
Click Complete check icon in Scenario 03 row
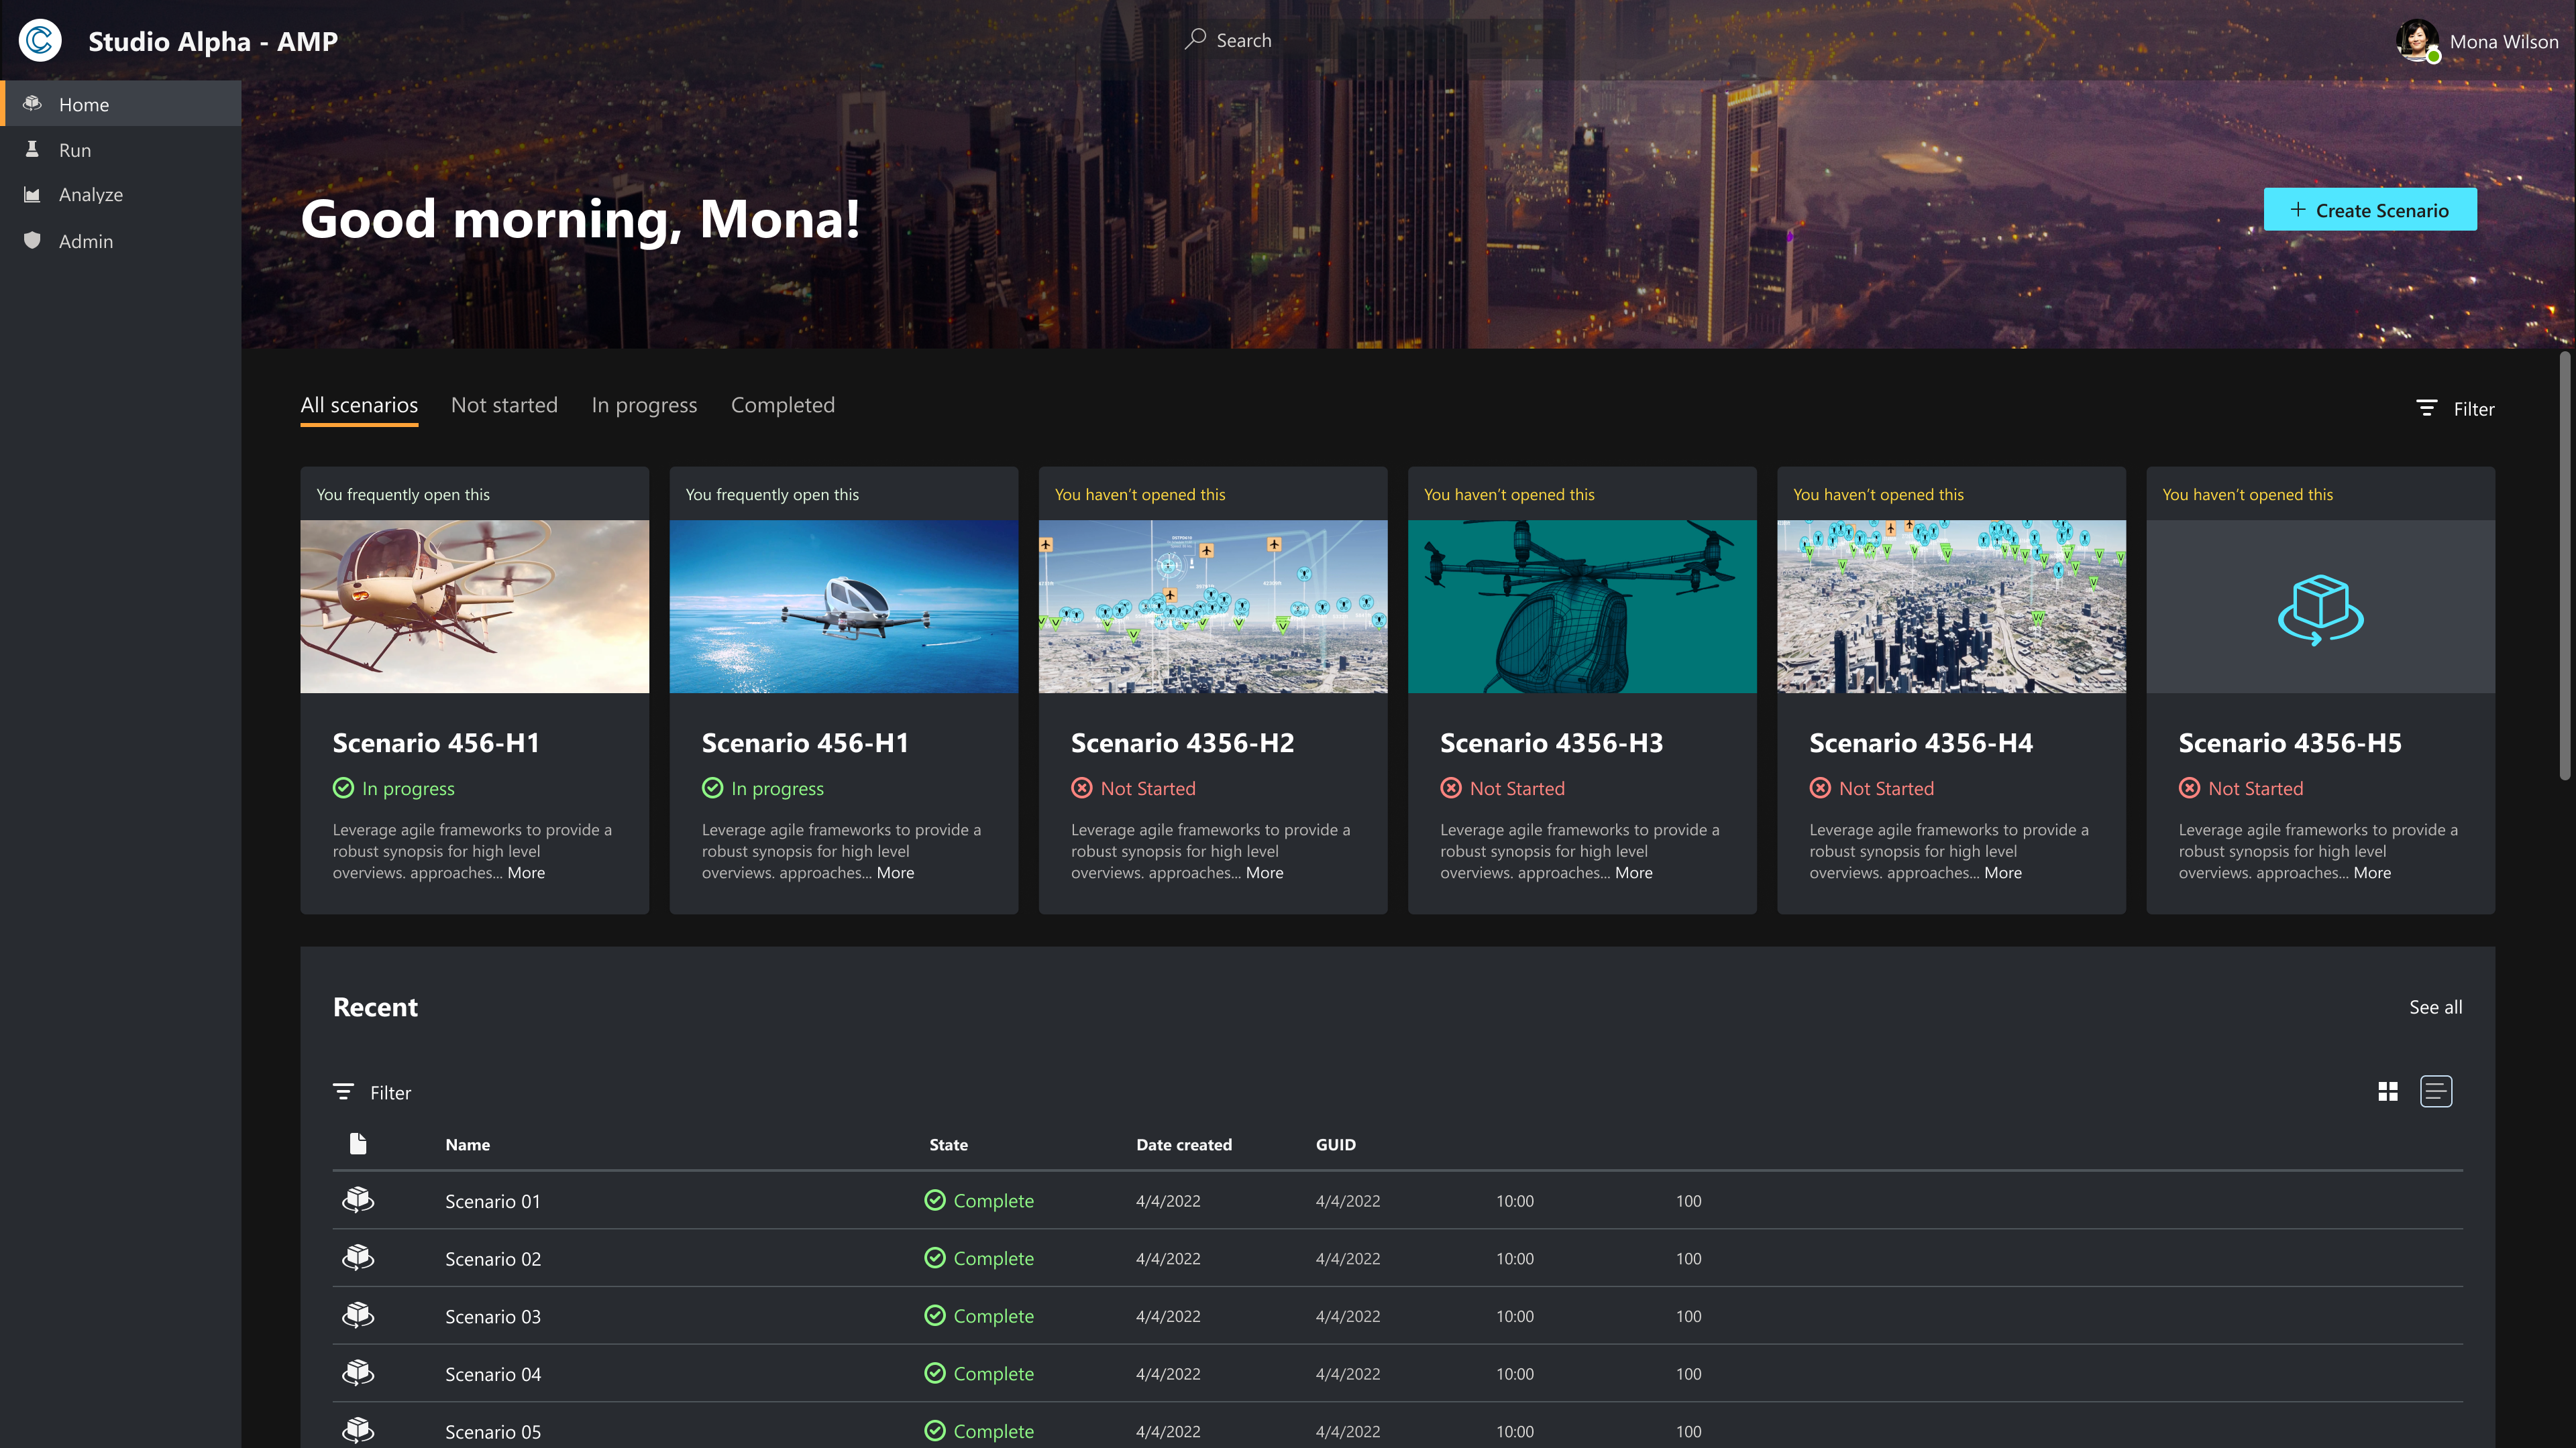click(x=935, y=1316)
